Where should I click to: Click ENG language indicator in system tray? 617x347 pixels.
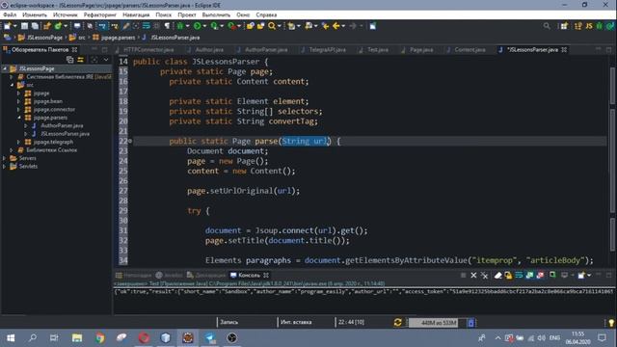point(554,338)
